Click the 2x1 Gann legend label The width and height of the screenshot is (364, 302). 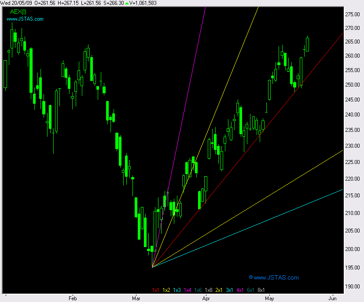click(219, 290)
